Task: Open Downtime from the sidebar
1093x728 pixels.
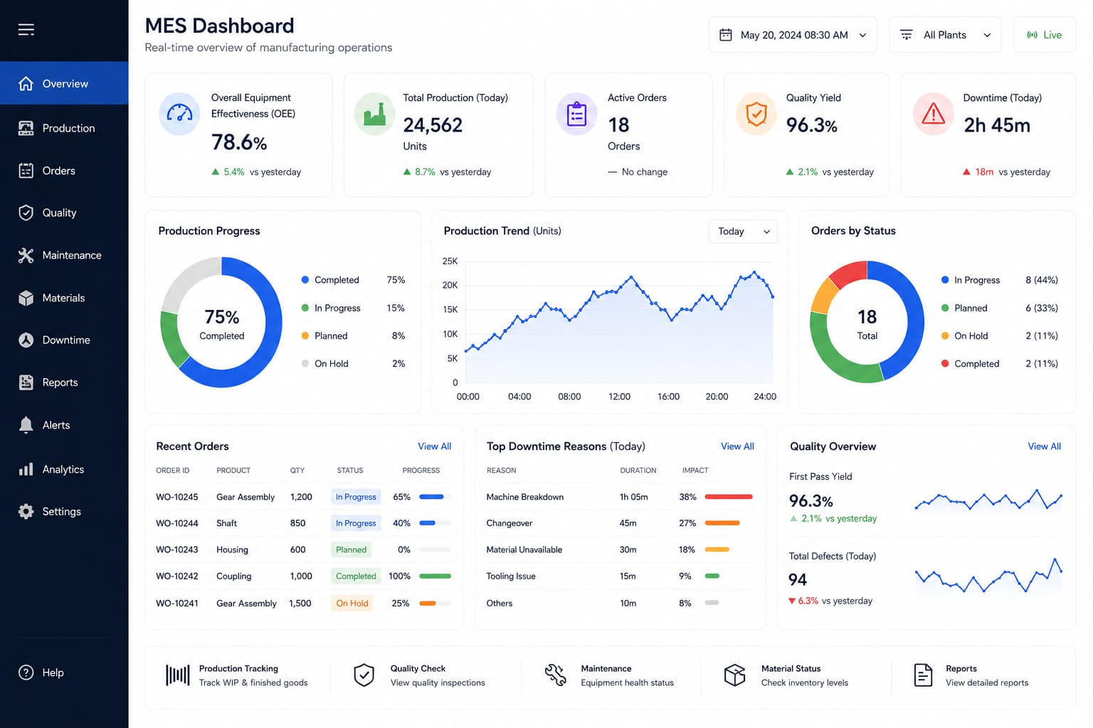Action: (x=64, y=340)
